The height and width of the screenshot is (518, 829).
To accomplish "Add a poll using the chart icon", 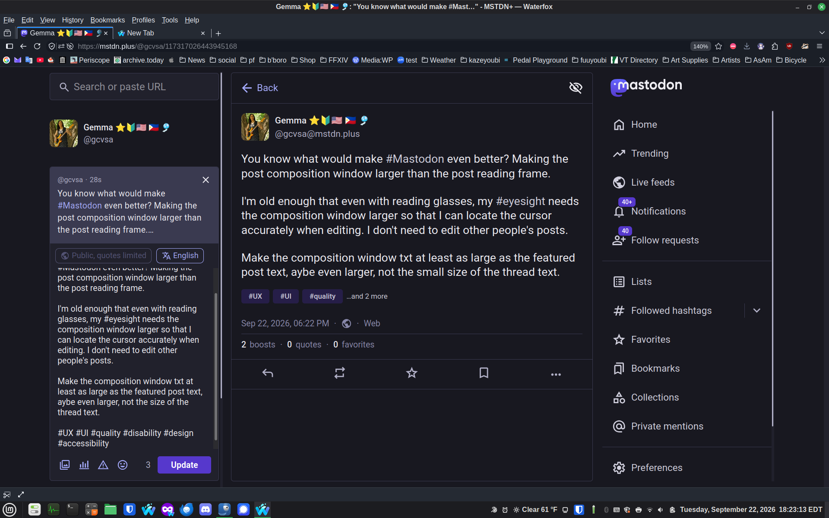I will [x=84, y=465].
